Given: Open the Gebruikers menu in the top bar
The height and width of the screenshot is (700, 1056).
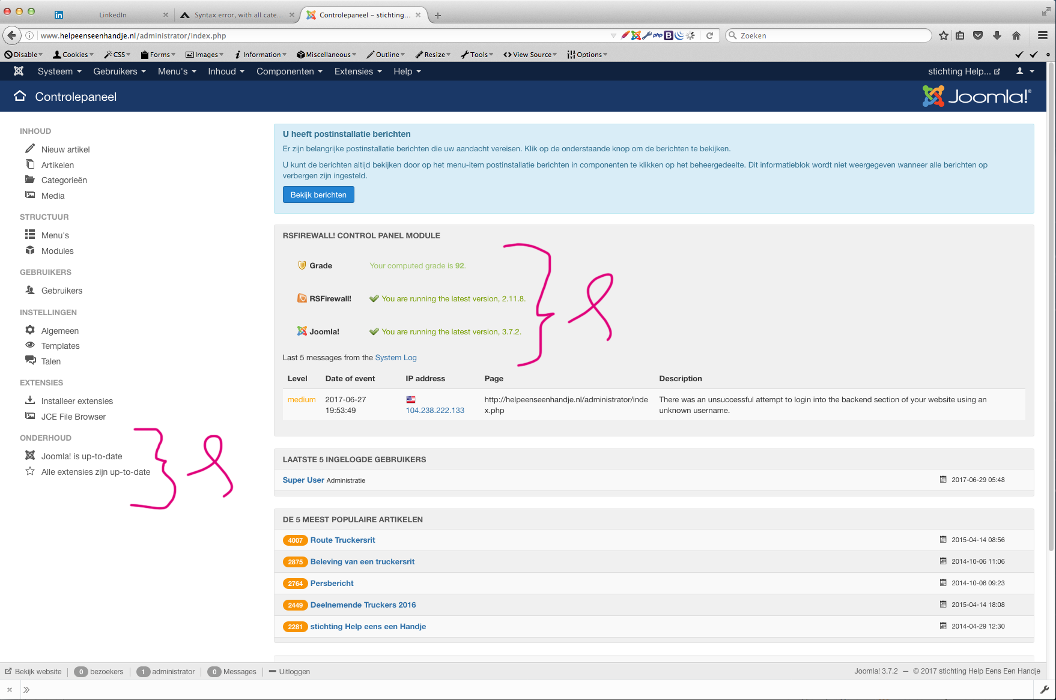Looking at the screenshot, I should click(x=120, y=71).
